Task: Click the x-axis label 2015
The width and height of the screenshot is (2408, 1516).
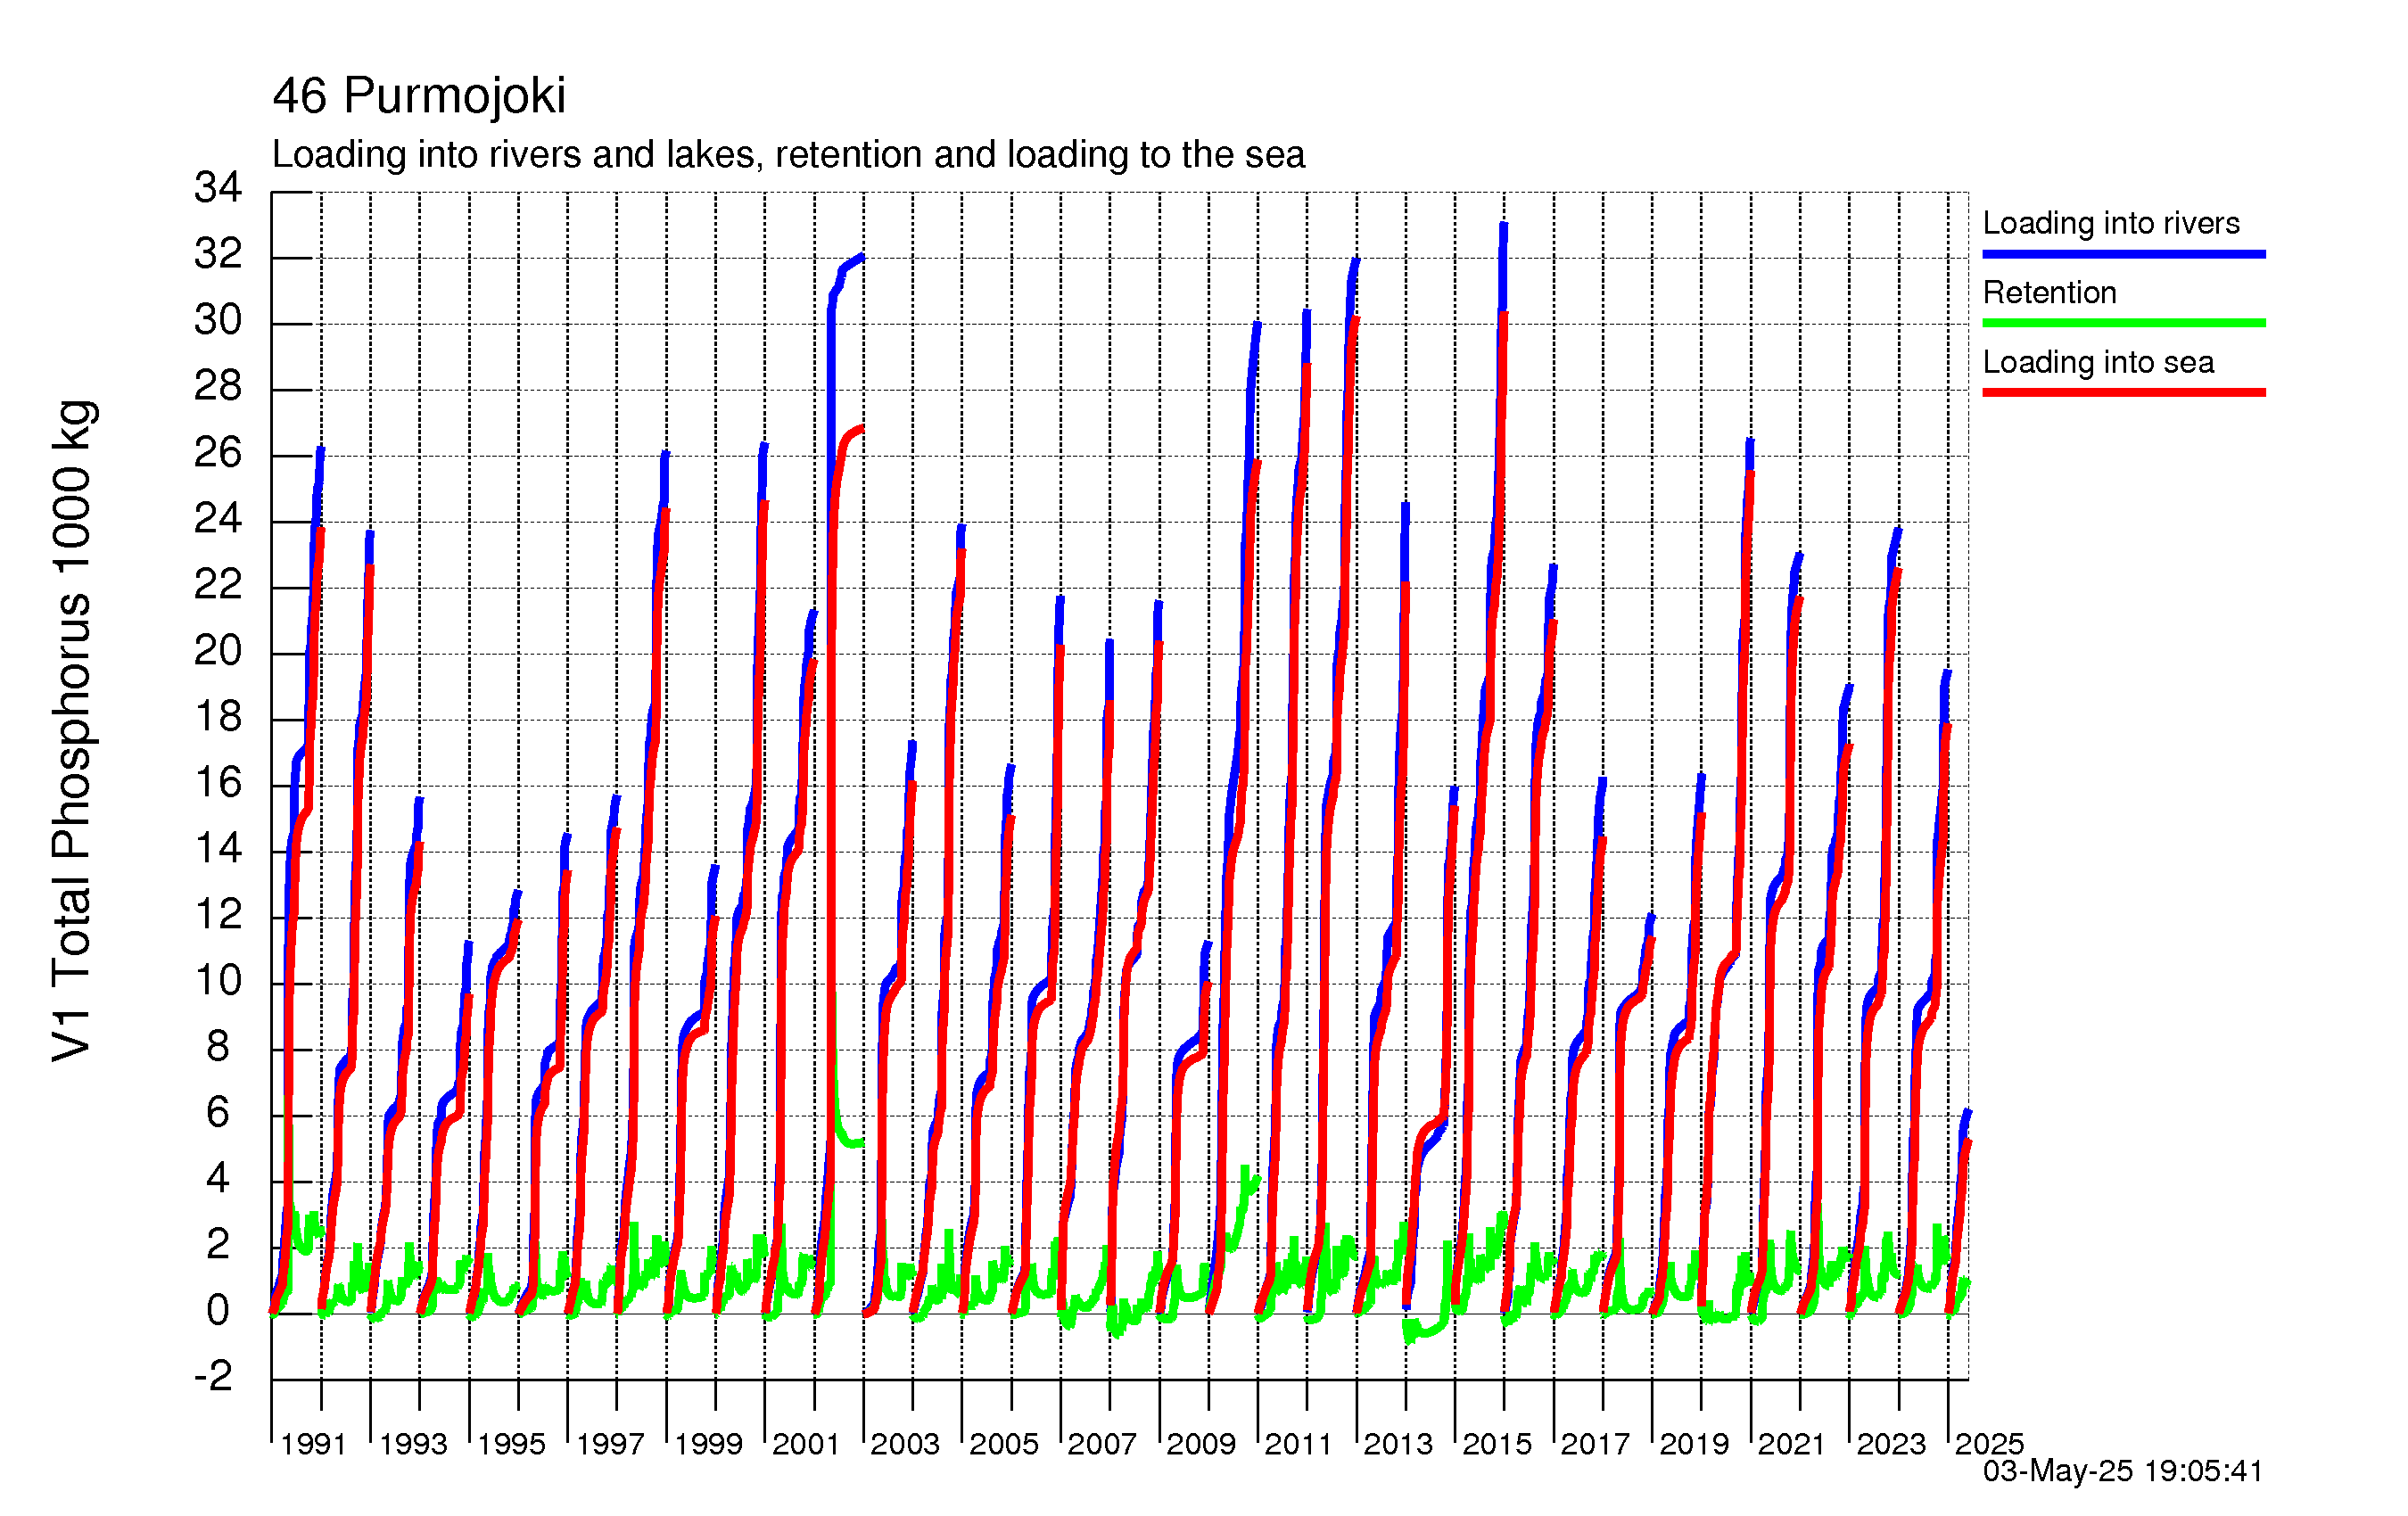Action: coord(1497,1444)
